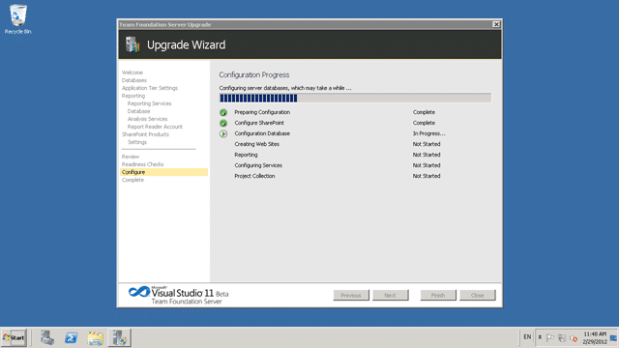Screen dimensions: 619x348
Task: Click the Close button in the wizard footer
Action: pos(477,295)
